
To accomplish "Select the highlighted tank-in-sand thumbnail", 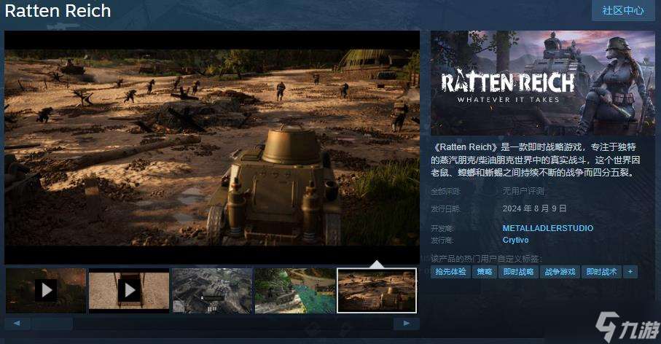I will [x=377, y=291].
